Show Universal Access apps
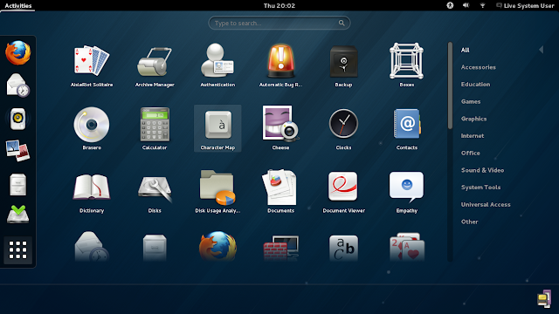559x314 pixels. pos(486,204)
